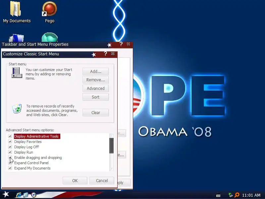
Task: Open the keyboard icon in system tray
Action: pyautogui.click(x=218, y=195)
